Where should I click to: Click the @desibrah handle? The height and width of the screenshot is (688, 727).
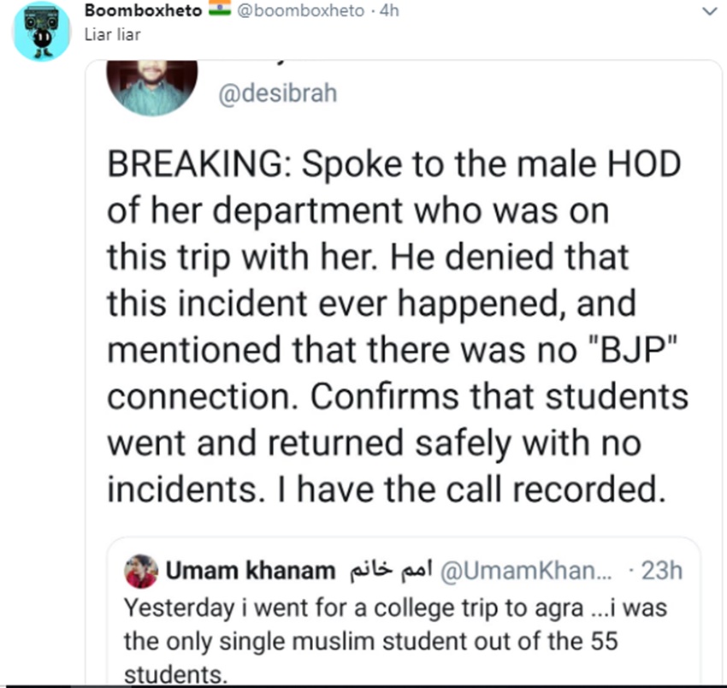278,93
